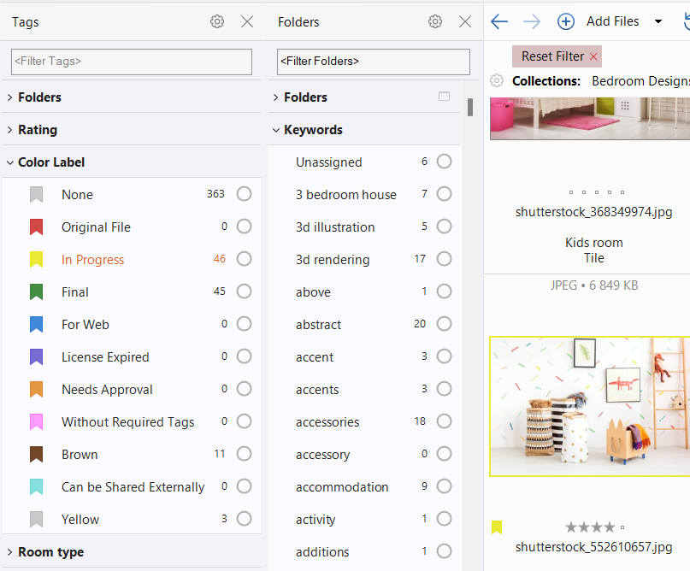Click the Add Files plus icon

[x=566, y=21]
